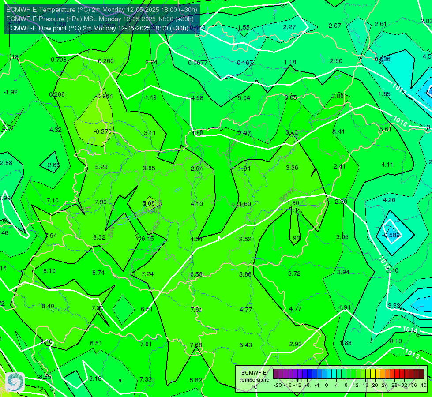Click the dew point value -0.167
This screenshot has width=432, height=397.
[x=244, y=63]
